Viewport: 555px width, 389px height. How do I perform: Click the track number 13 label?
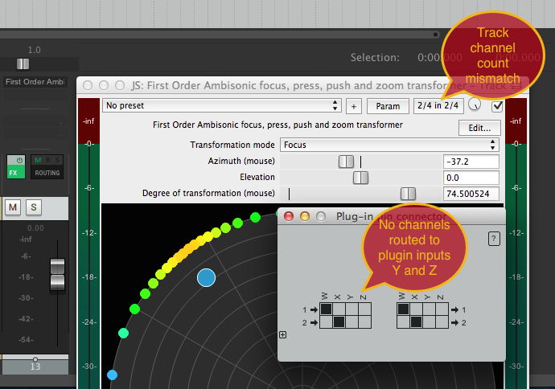coord(35,366)
